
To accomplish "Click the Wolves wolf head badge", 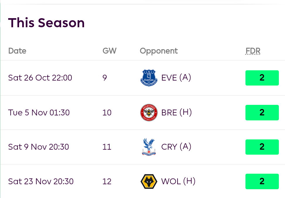I will tap(149, 181).
